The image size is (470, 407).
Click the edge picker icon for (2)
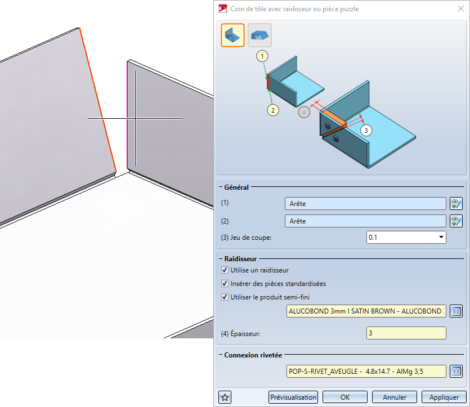[456, 221]
